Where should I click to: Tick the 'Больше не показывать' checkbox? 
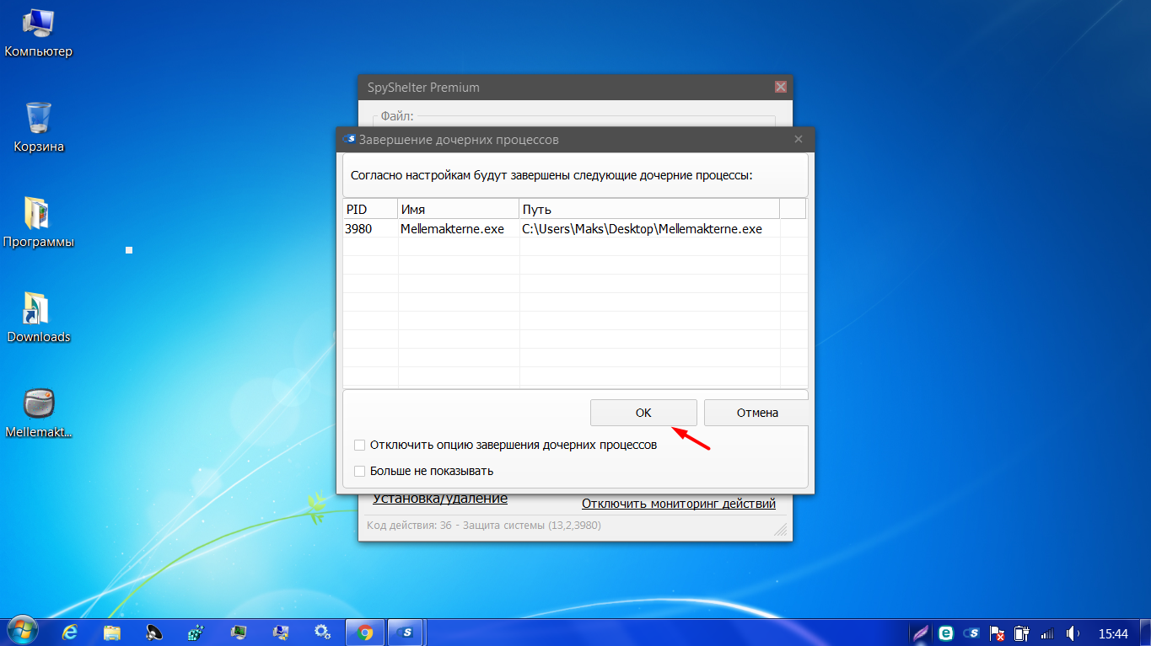click(360, 471)
